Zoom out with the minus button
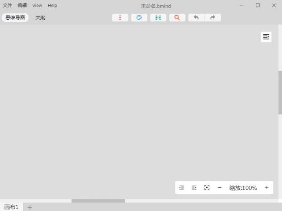 coord(220,188)
